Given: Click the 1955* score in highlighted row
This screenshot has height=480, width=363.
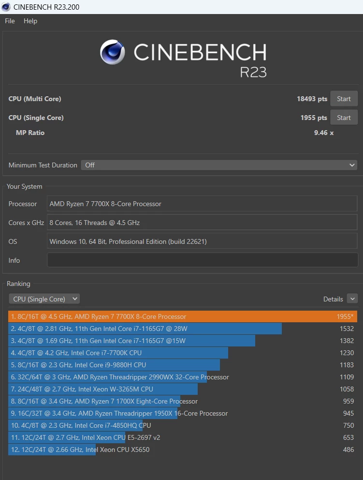Looking at the screenshot, I should point(345,316).
